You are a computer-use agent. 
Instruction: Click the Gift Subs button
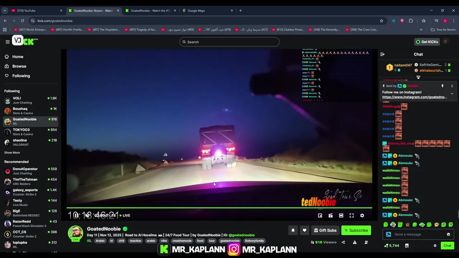pyautogui.click(x=325, y=230)
